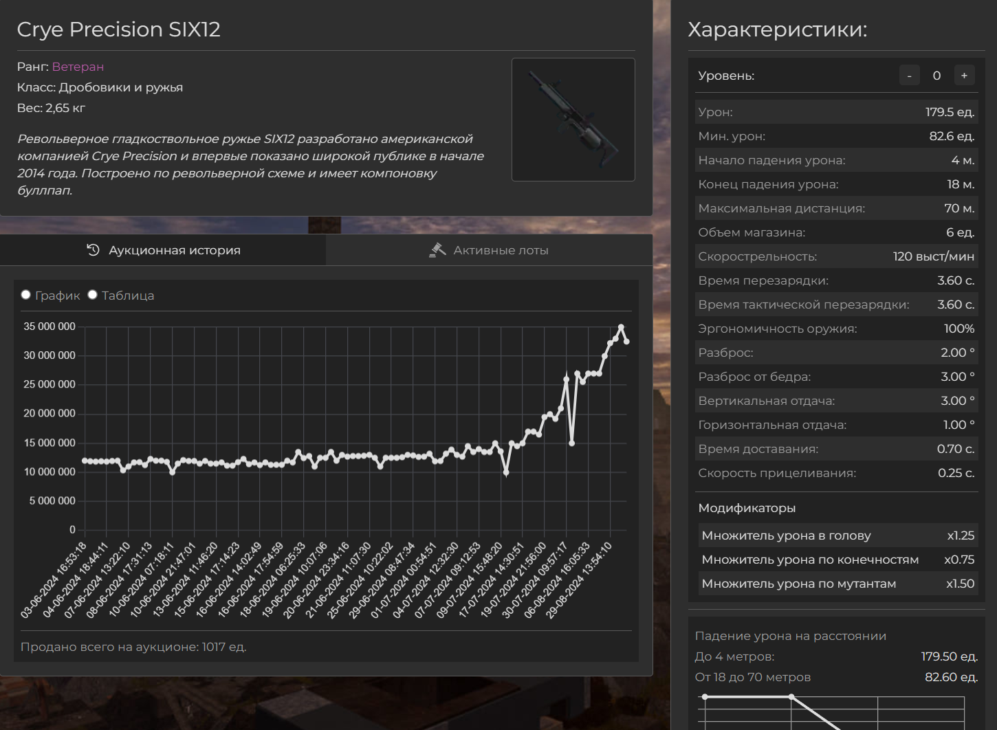Image resolution: width=997 pixels, height=730 pixels.
Task: Click the Максимальная дистанция row
Action: point(836,208)
